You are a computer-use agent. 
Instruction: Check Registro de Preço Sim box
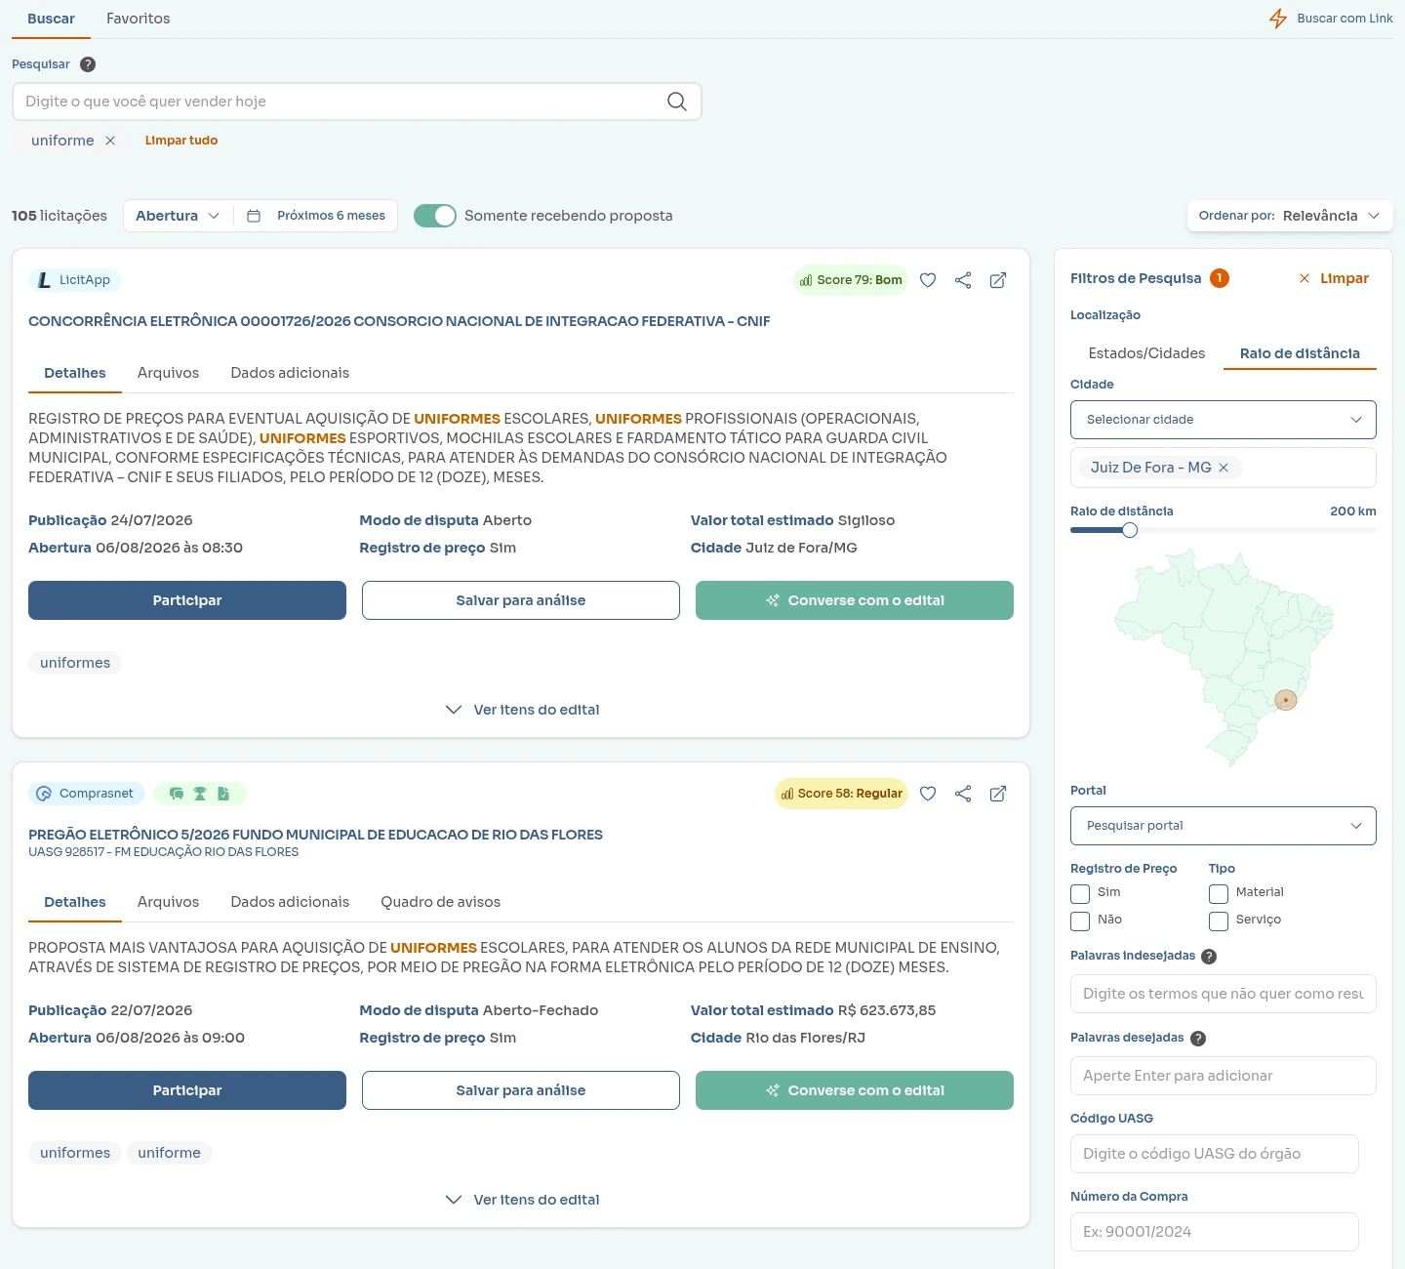[x=1080, y=894]
